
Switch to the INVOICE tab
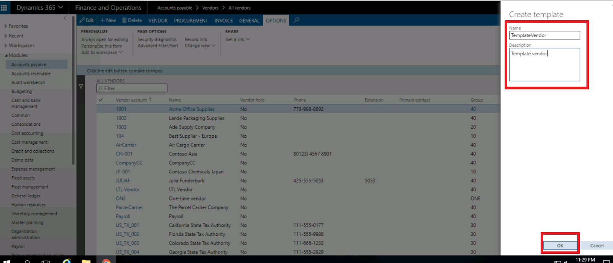pyautogui.click(x=223, y=21)
